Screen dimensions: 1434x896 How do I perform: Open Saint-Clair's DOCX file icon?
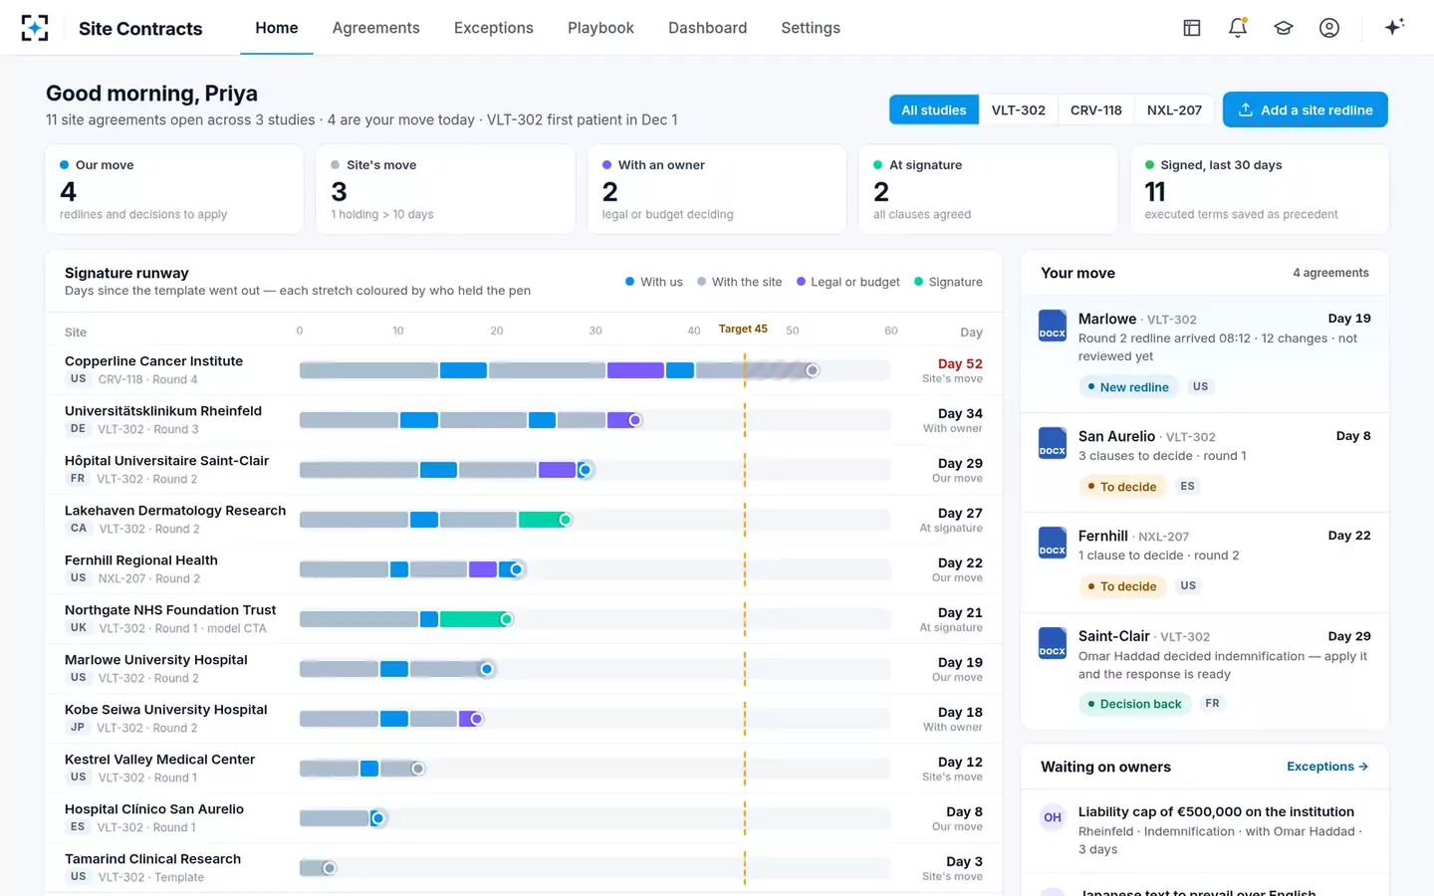point(1053,643)
